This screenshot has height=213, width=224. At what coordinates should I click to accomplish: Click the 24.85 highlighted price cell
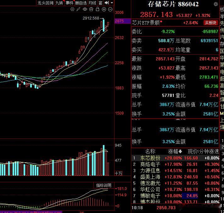(190, 196)
